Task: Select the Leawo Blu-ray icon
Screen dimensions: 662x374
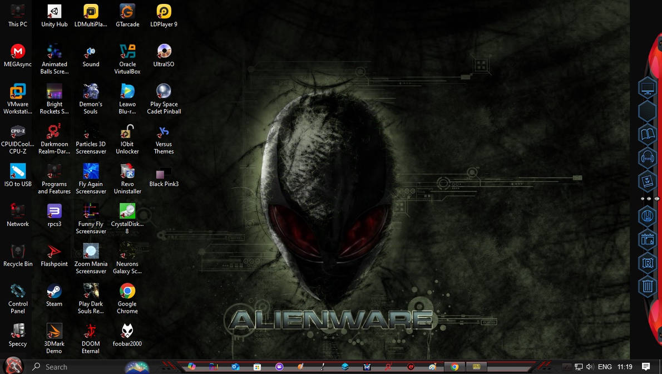Action: [127, 99]
